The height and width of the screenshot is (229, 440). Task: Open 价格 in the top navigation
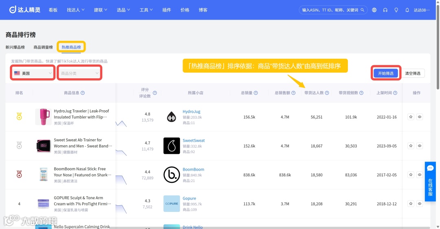tap(185, 10)
